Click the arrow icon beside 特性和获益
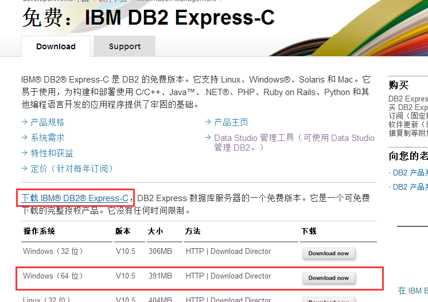The width and height of the screenshot is (428, 302). (x=25, y=152)
